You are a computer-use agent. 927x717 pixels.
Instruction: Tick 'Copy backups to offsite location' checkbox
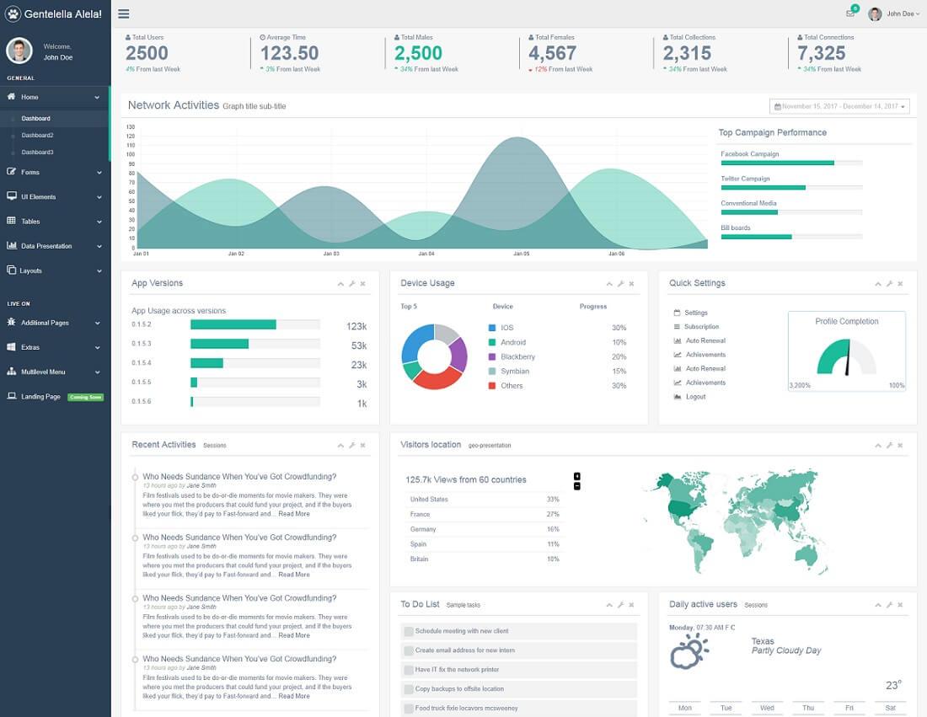pos(408,689)
